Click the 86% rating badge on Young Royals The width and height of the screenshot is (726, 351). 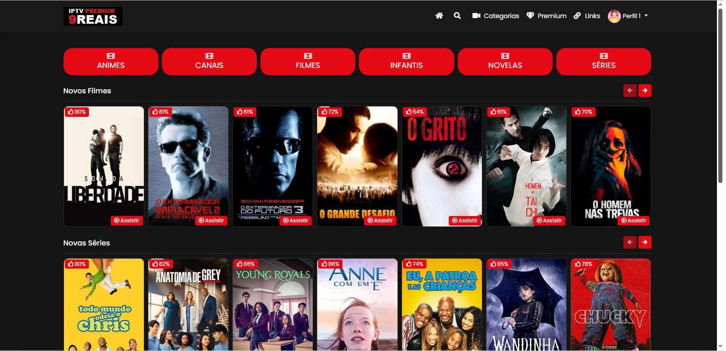pos(246,264)
